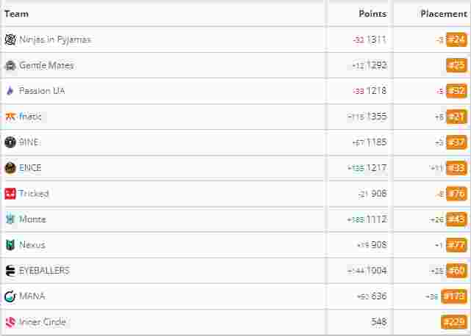Click the fnatic orange logo icon
The height and width of the screenshot is (336, 471).
click(x=10, y=117)
